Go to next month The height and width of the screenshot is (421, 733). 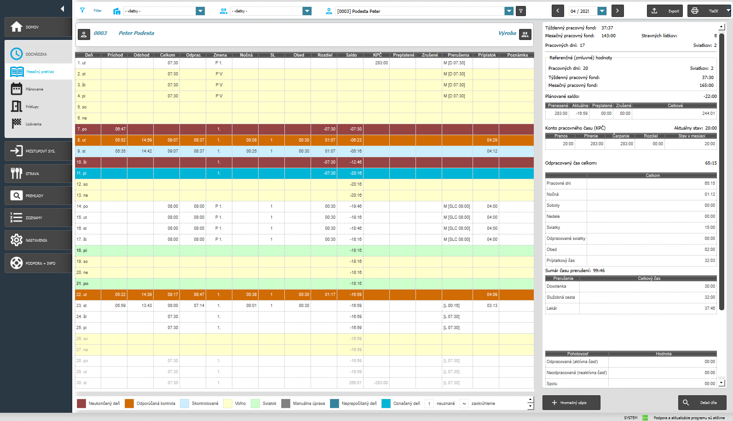pos(618,11)
